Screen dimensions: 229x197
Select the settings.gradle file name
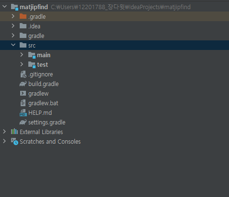coord(47,123)
